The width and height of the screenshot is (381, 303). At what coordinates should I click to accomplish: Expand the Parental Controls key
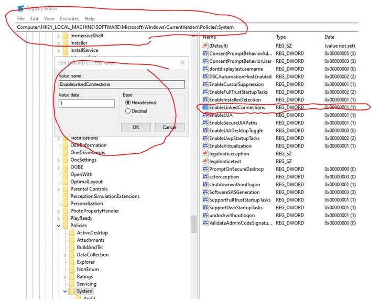(x=58, y=189)
